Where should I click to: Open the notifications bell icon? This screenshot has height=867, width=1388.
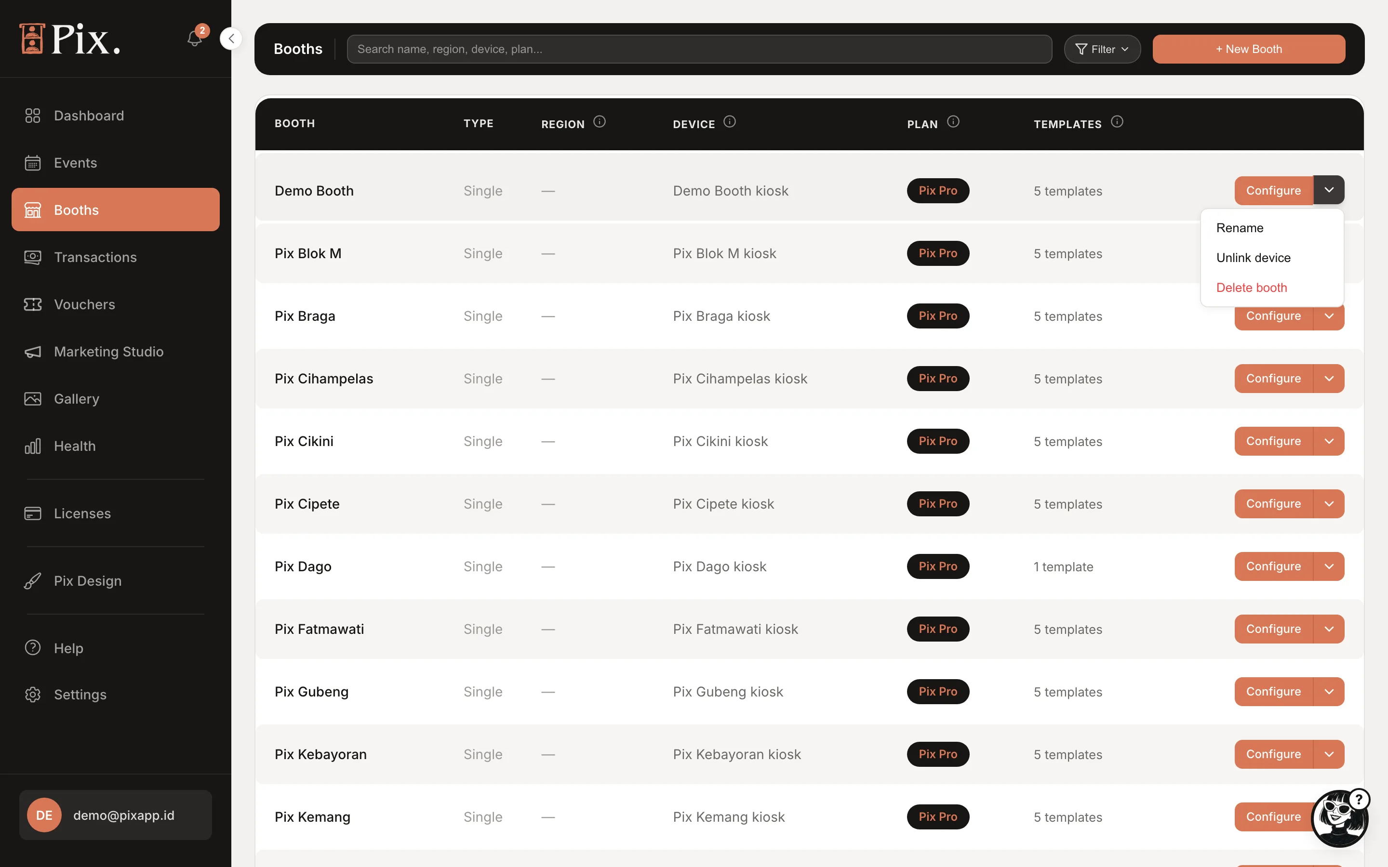(194, 39)
